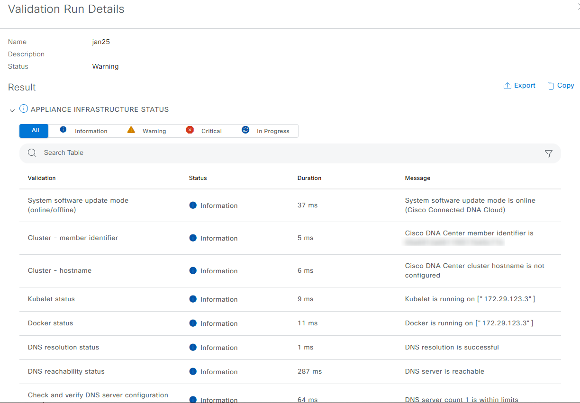
Task: Click the Appliance Infrastructure Status info icon
Action: (x=23, y=109)
